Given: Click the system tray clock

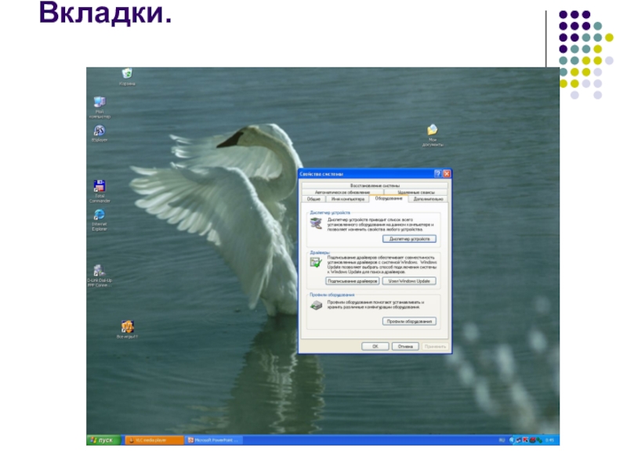Looking at the screenshot, I should point(550,440).
